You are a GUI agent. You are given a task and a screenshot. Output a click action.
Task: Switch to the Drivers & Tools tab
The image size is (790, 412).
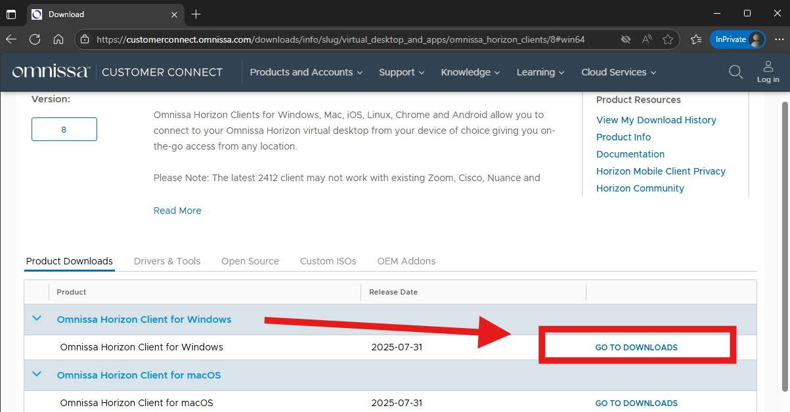(167, 261)
